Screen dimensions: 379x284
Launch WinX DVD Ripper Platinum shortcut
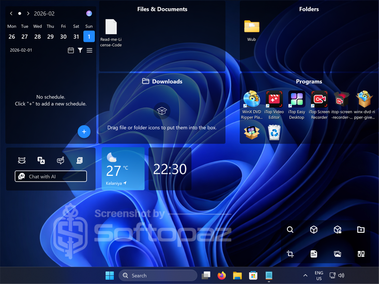tap(252, 105)
